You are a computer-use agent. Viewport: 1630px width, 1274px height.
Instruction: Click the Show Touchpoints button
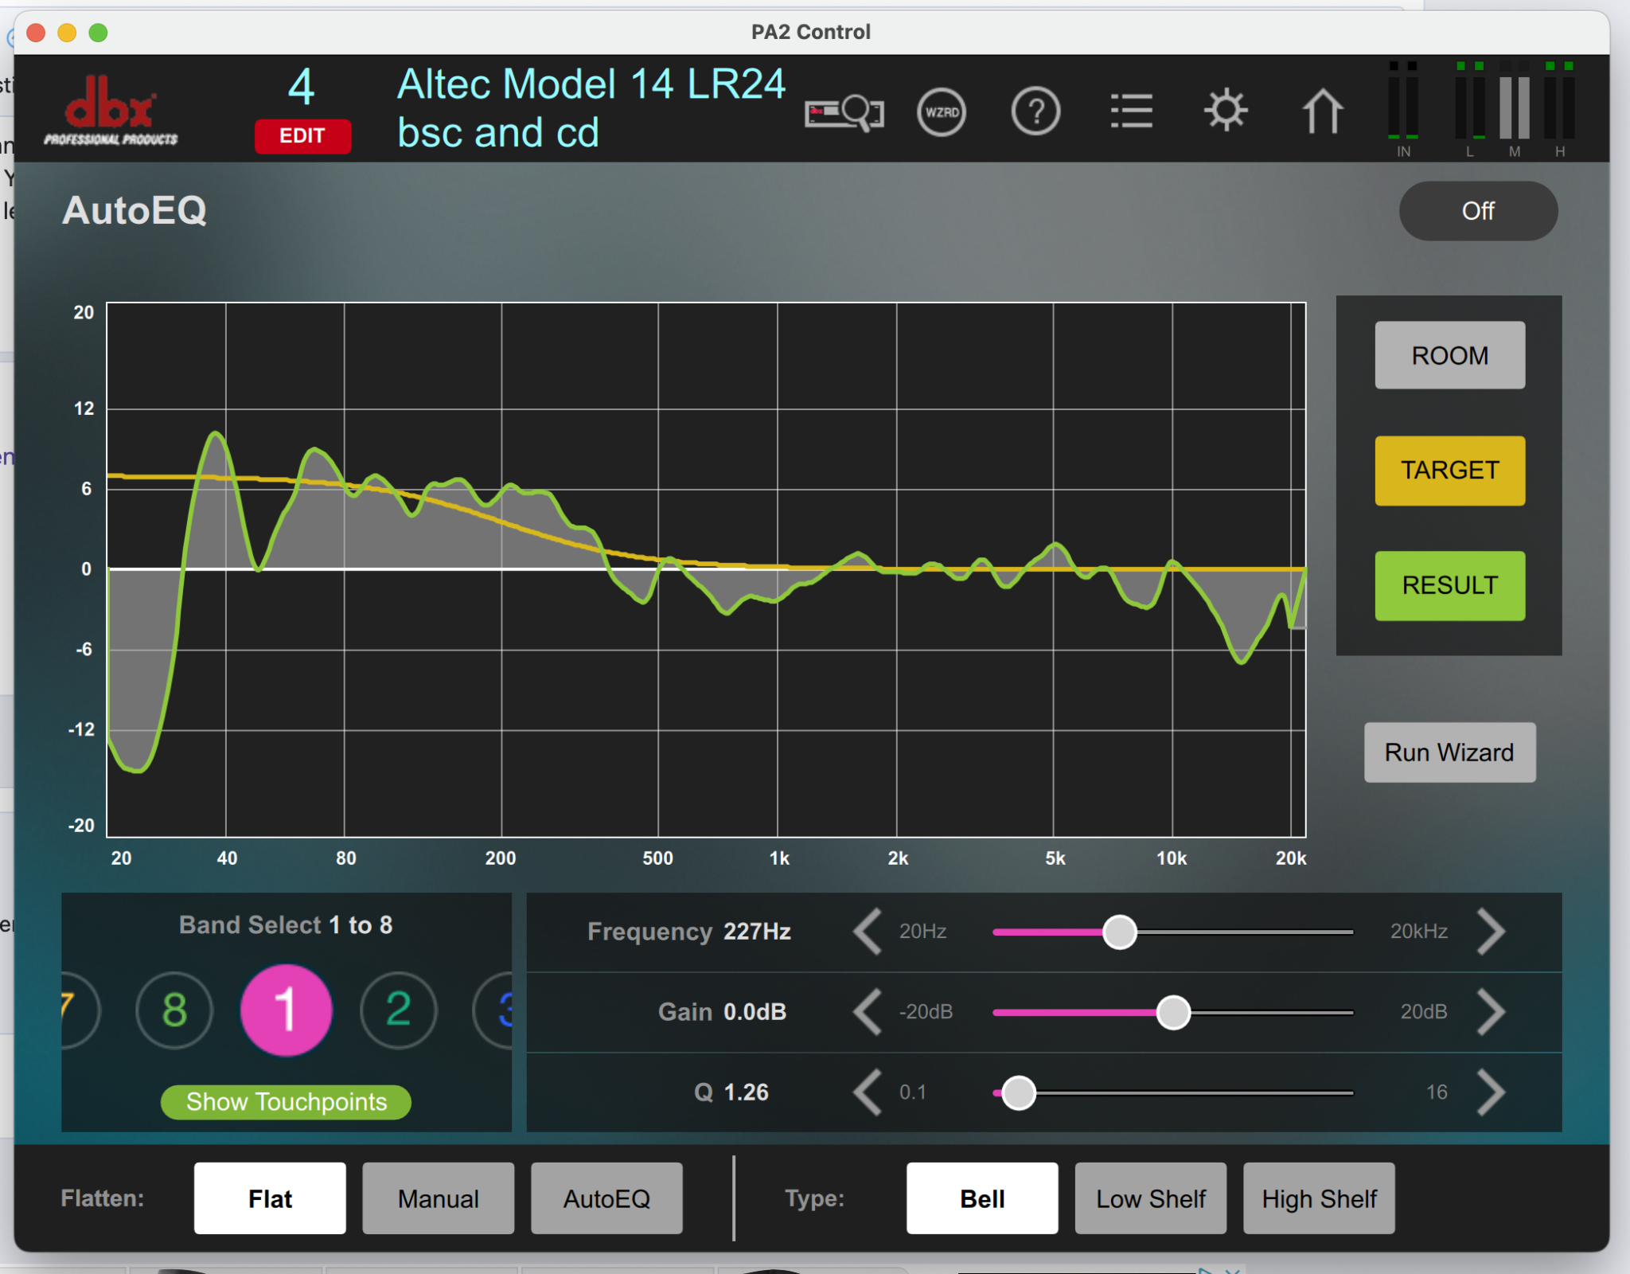pyautogui.click(x=286, y=1102)
